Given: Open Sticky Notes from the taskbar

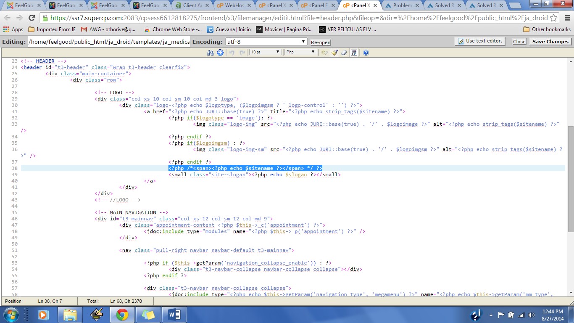Looking at the screenshot, I should point(148,315).
